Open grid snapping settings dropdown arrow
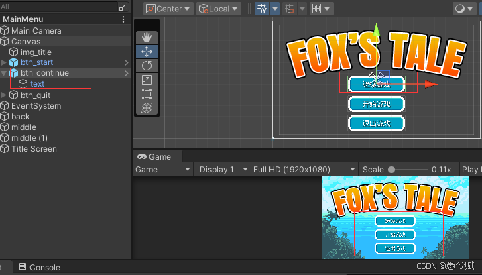482x275 pixels. tap(275, 9)
